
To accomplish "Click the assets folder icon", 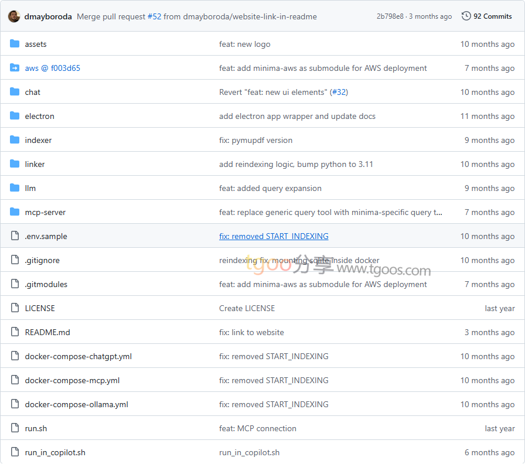I will point(15,44).
